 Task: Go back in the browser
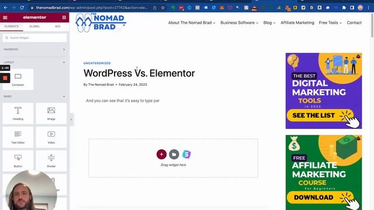[x=5, y=8]
